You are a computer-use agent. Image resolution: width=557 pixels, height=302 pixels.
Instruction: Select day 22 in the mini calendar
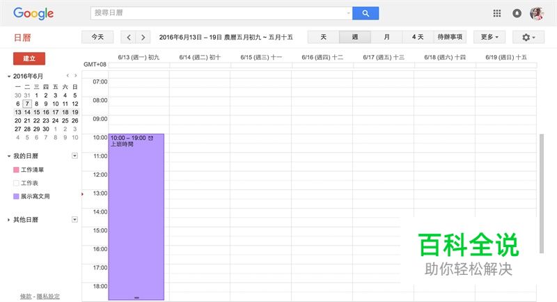pos(37,120)
